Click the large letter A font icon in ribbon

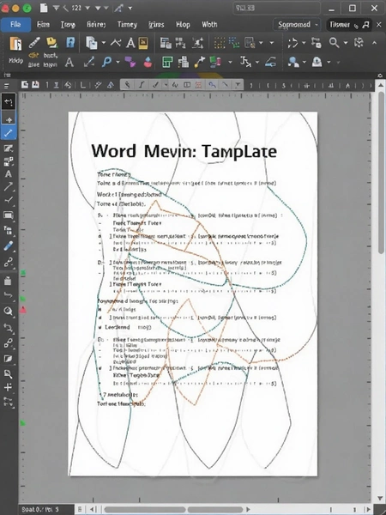click(x=130, y=43)
